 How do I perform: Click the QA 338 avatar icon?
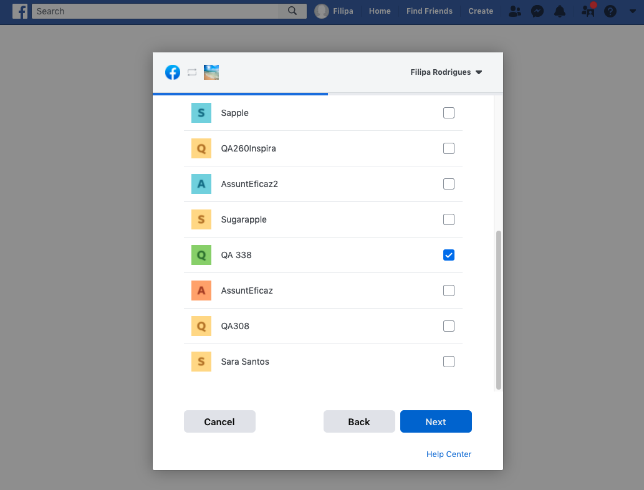click(201, 255)
